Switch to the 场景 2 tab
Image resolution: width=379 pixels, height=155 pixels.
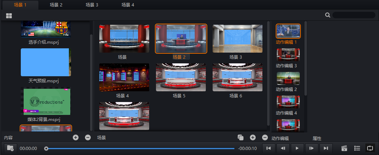pyautogui.click(x=56, y=5)
